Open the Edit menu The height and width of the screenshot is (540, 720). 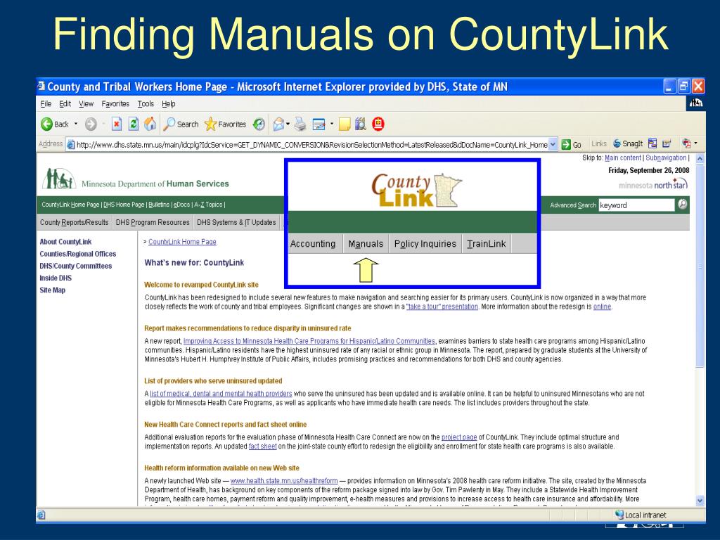pyautogui.click(x=65, y=104)
